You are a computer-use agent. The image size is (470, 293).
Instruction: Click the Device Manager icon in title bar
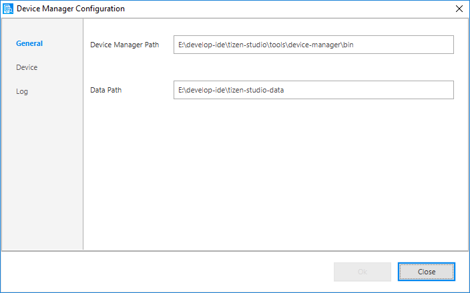[8, 9]
